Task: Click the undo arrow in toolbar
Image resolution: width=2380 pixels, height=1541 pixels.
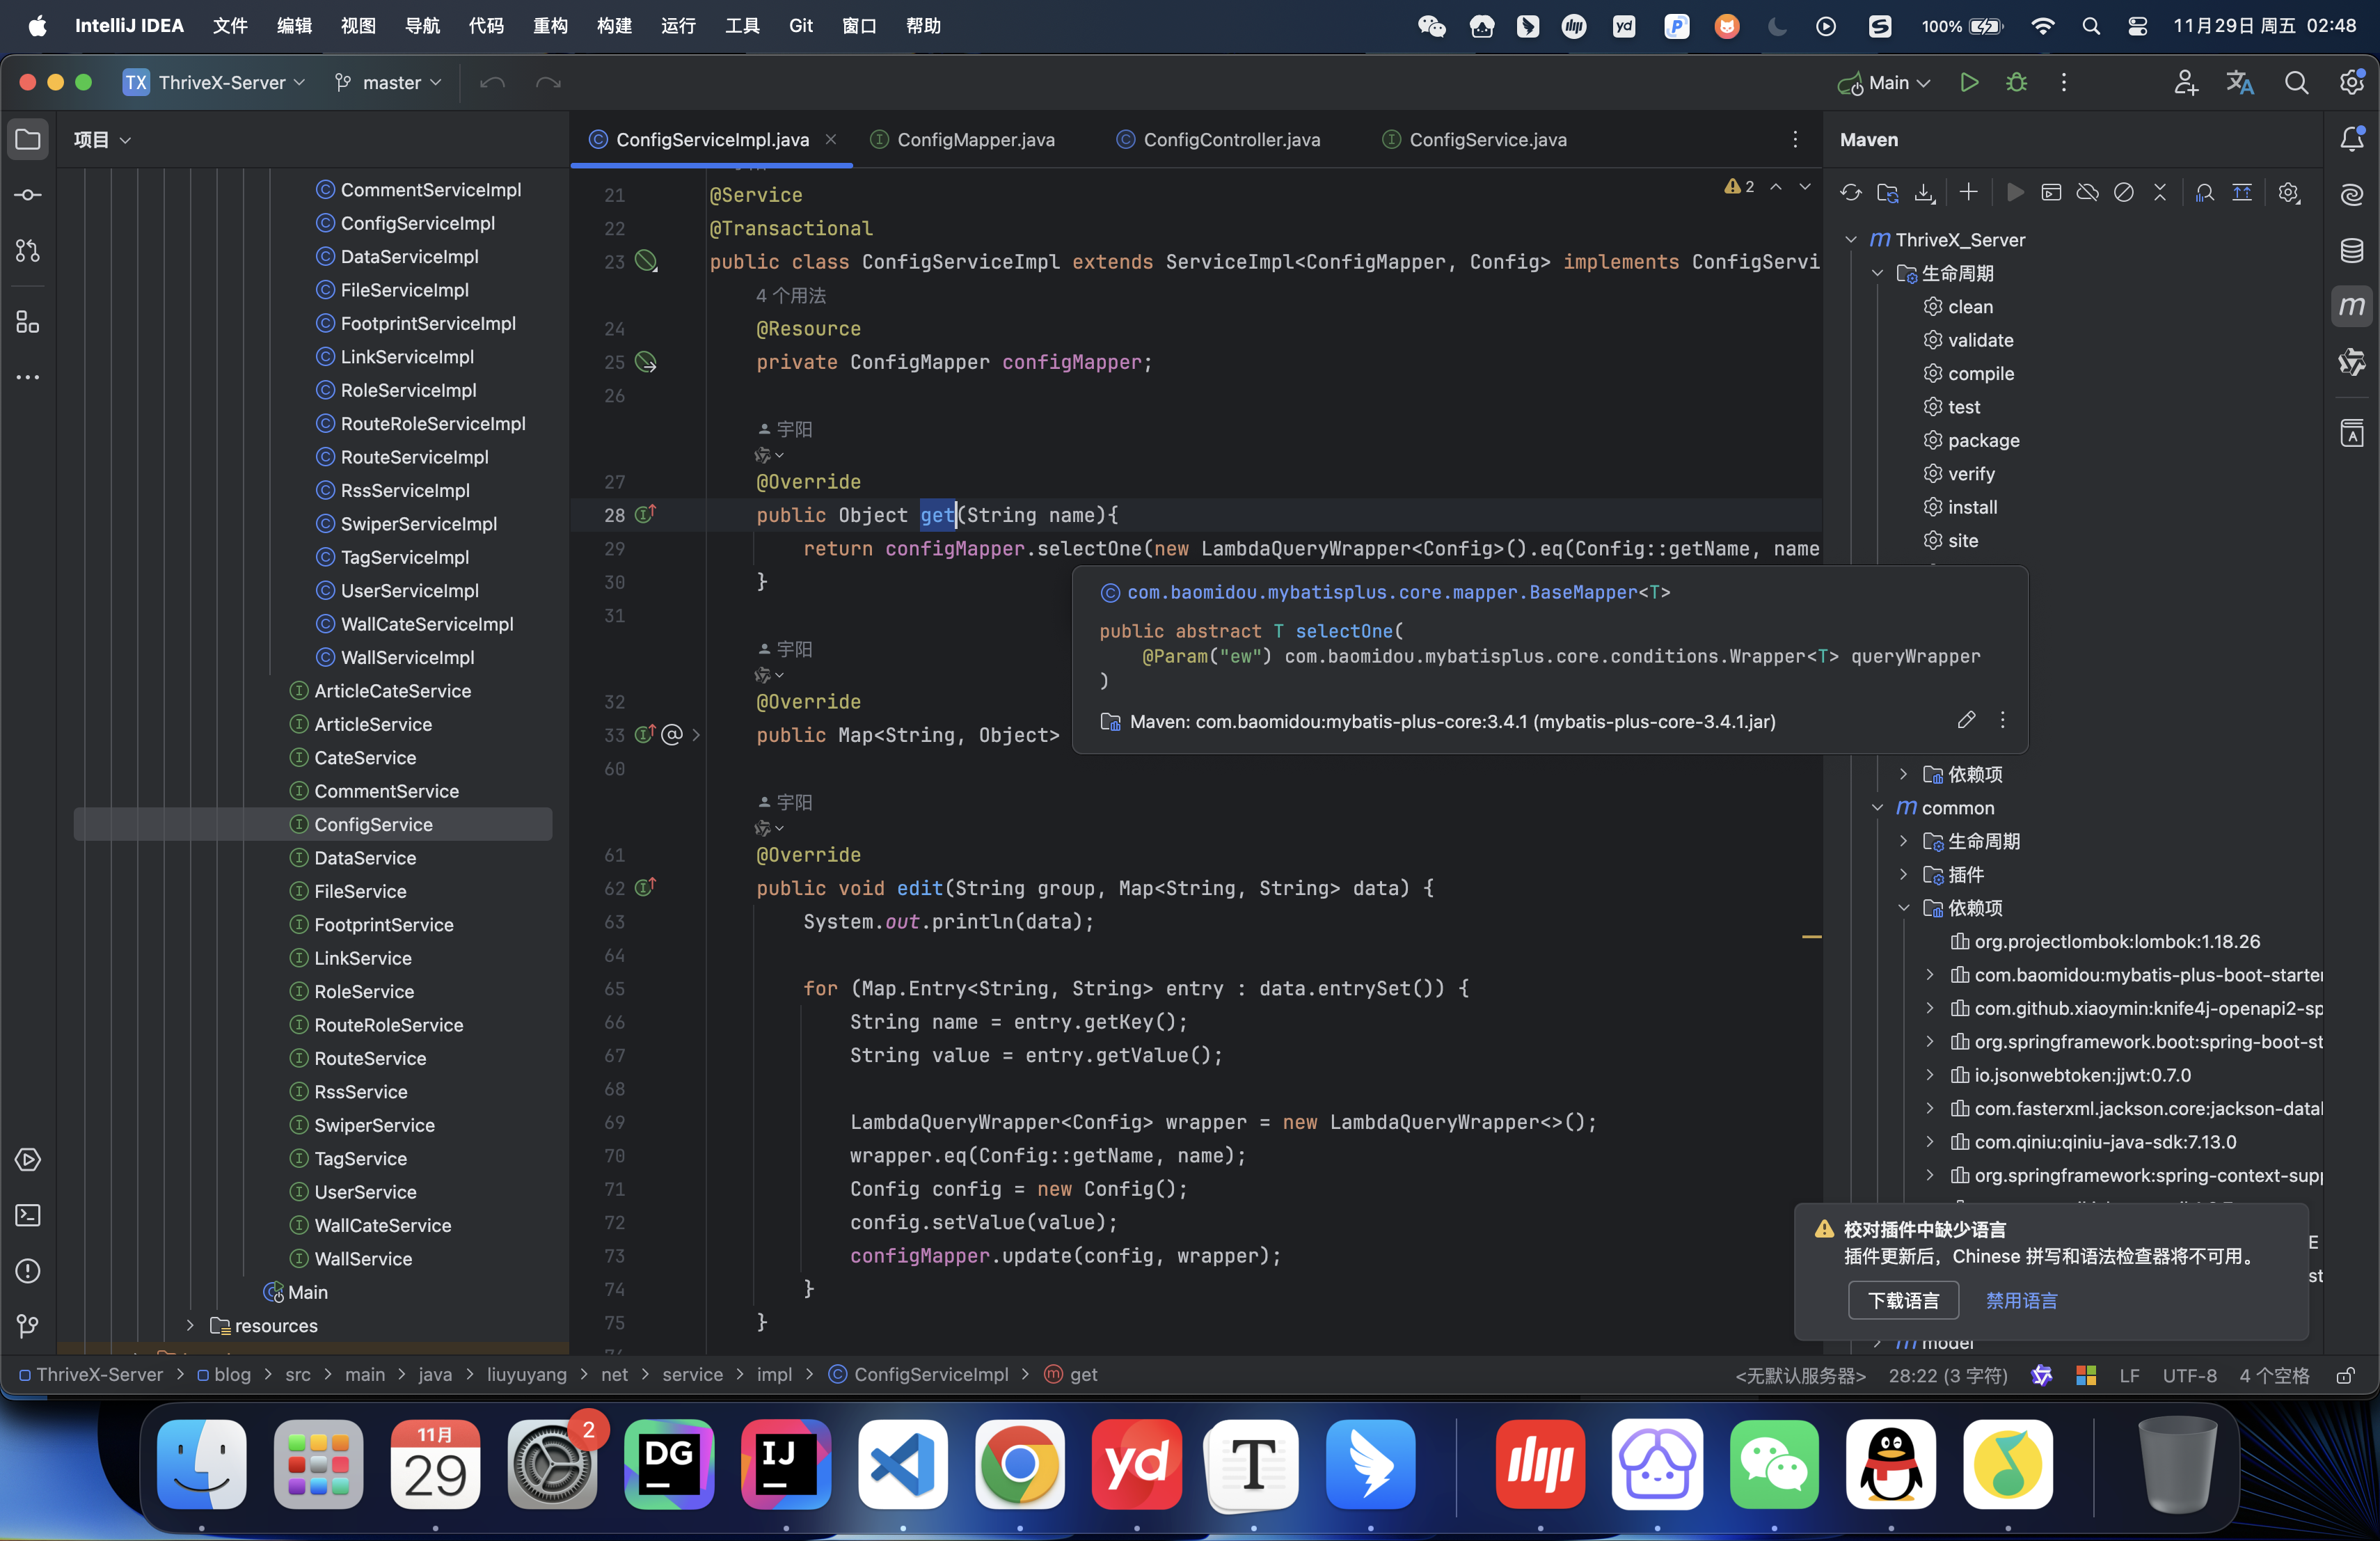Action: (492, 83)
